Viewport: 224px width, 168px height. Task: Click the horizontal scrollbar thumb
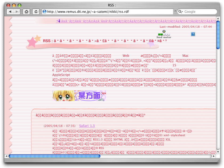tap(54, 156)
